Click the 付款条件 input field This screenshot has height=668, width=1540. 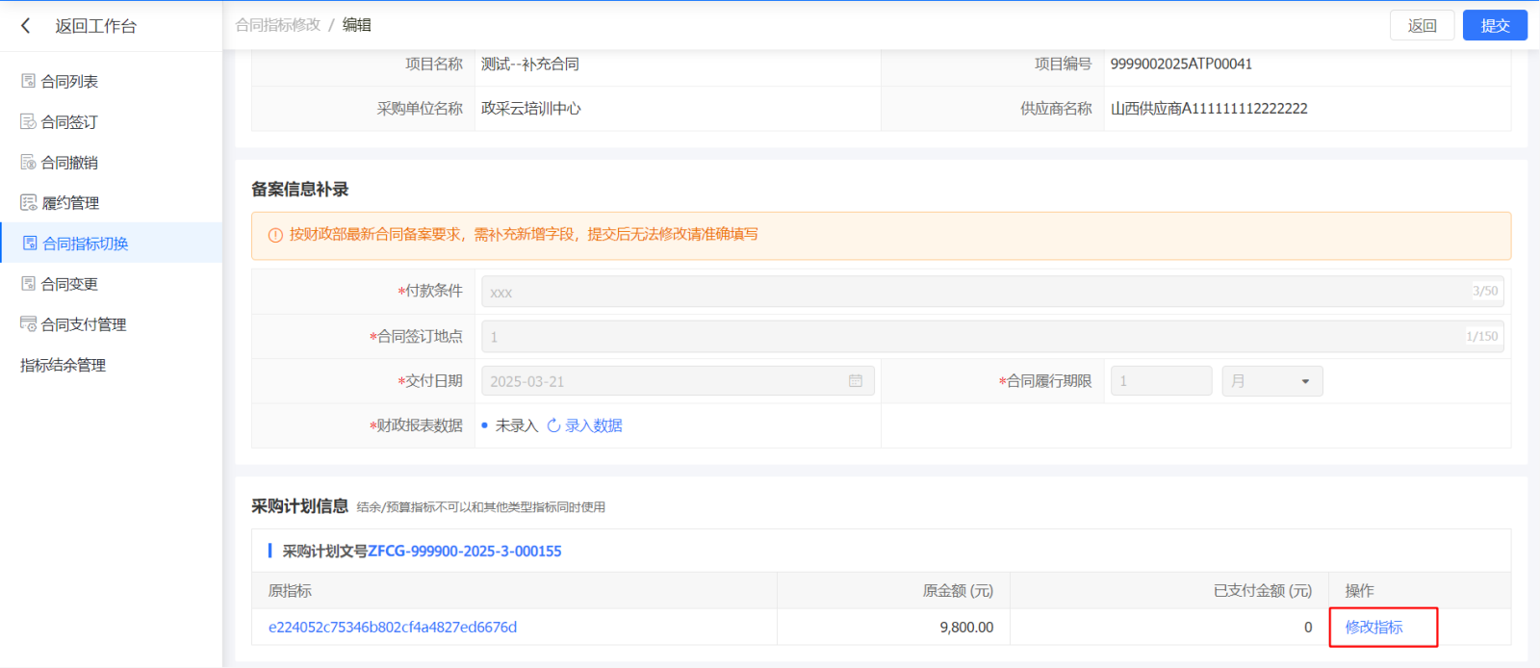[972, 292]
